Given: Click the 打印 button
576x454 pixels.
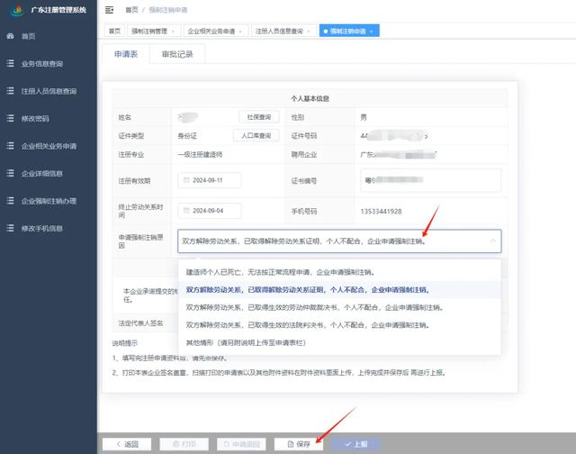Looking at the screenshot, I should [184, 444].
